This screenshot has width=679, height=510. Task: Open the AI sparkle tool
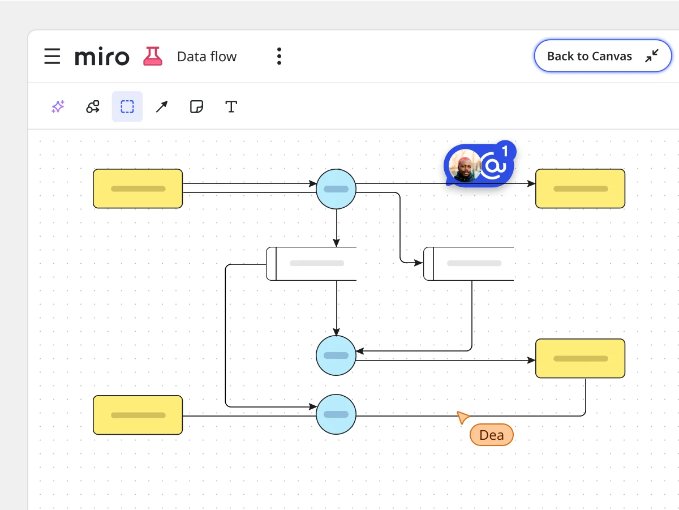(x=58, y=106)
